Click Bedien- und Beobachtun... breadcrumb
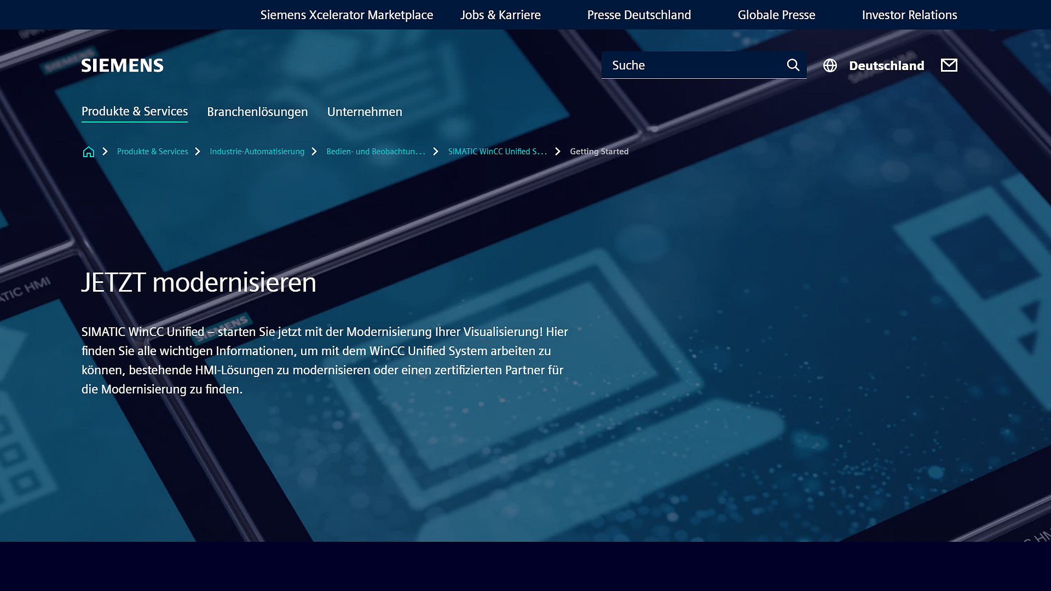The width and height of the screenshot is (1051, 591). (376, 152)
